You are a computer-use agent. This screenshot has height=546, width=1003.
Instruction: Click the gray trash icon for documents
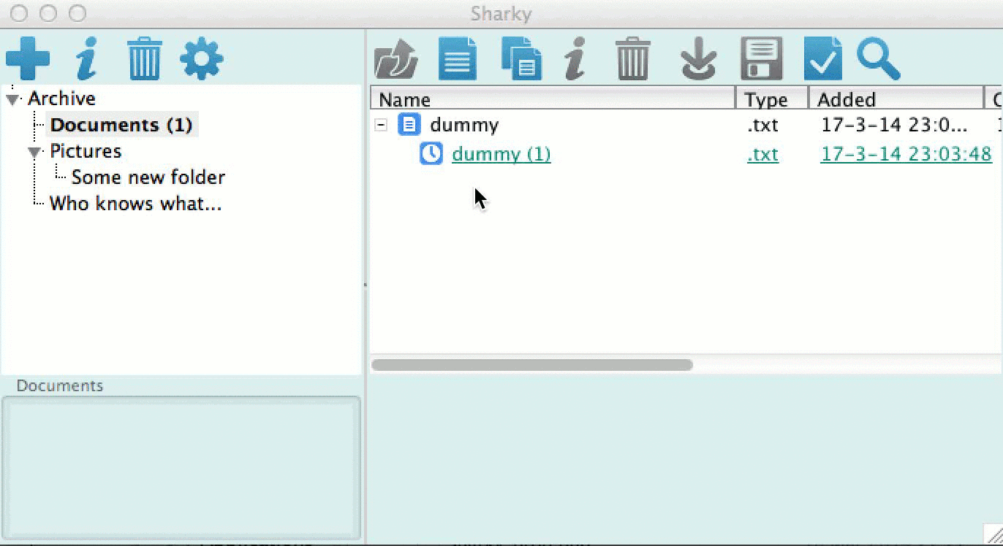(x=632, y=59)
